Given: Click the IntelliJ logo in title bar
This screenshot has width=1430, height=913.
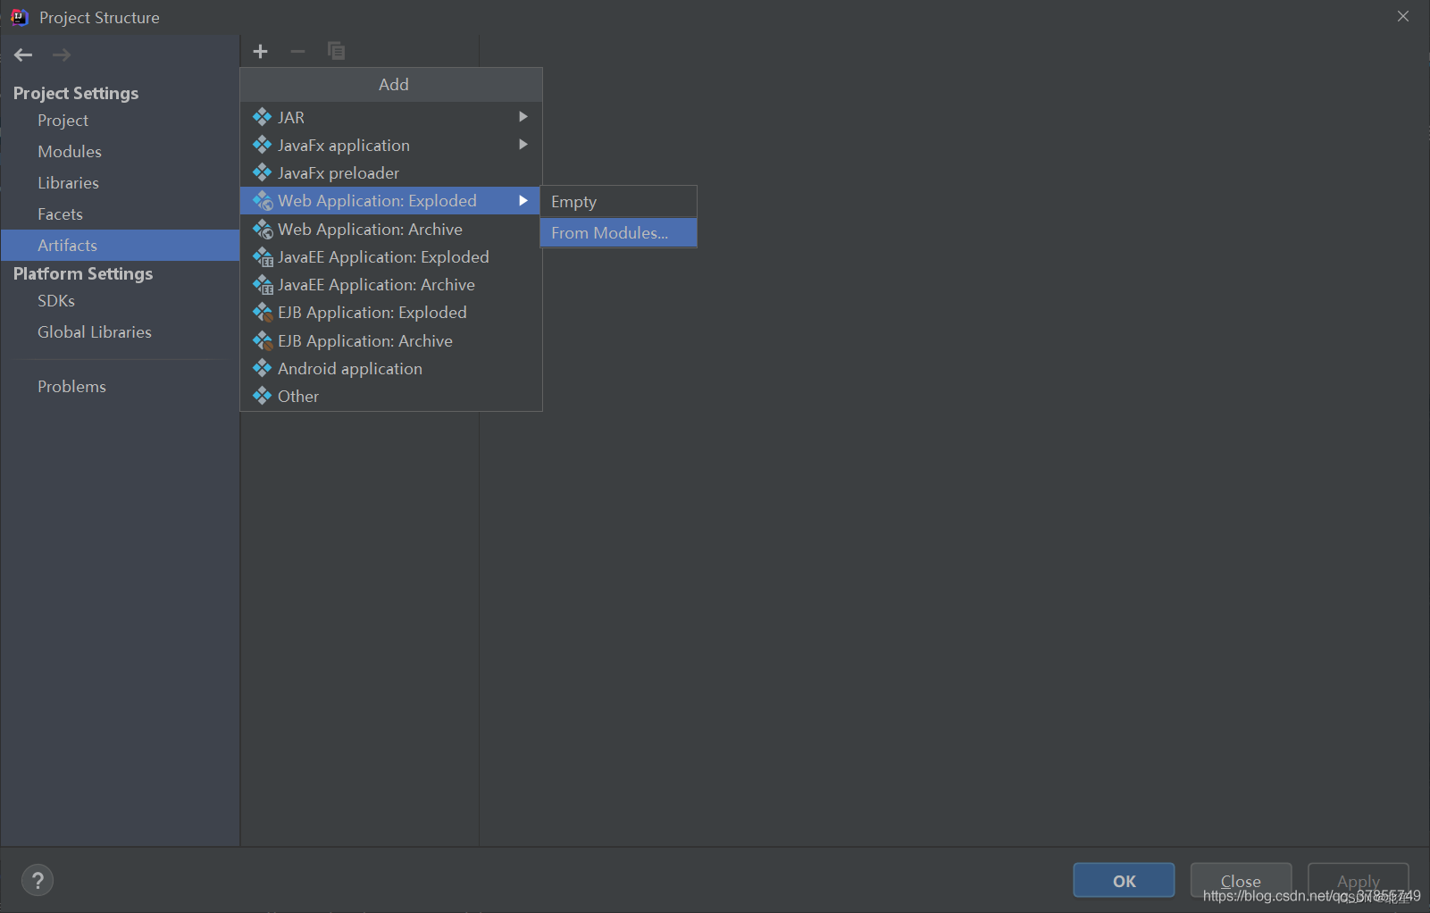Looking at the screenshot, I should (x=20, y=17).
